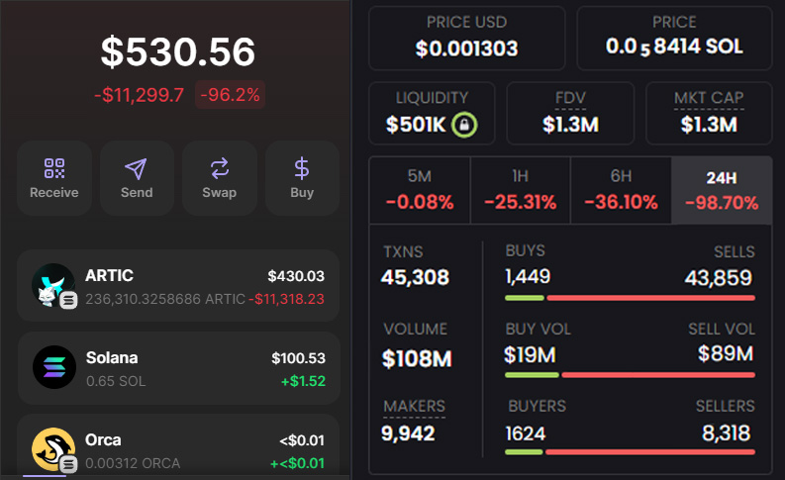Image resolution: width=785 pixels, height=480 pixels.
Task: Click the buys versus sells ratio bar
Action: tap(630, 298)
